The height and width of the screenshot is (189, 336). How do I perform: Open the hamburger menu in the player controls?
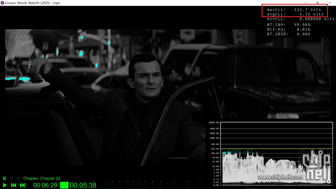pos(4,178)
